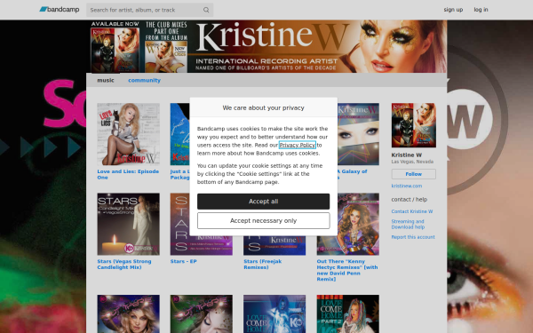Select the Las Vegas, Nevada location text
The image size is (533, 333).
pyautogui.click(x=412, y=162)
